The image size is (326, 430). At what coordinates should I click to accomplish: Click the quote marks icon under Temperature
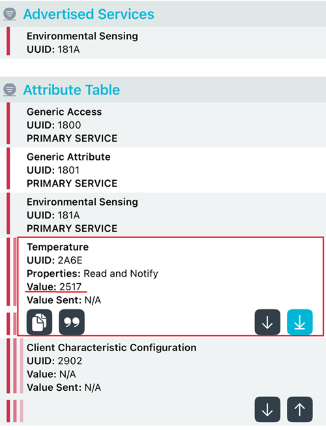(x=72, y=322)
